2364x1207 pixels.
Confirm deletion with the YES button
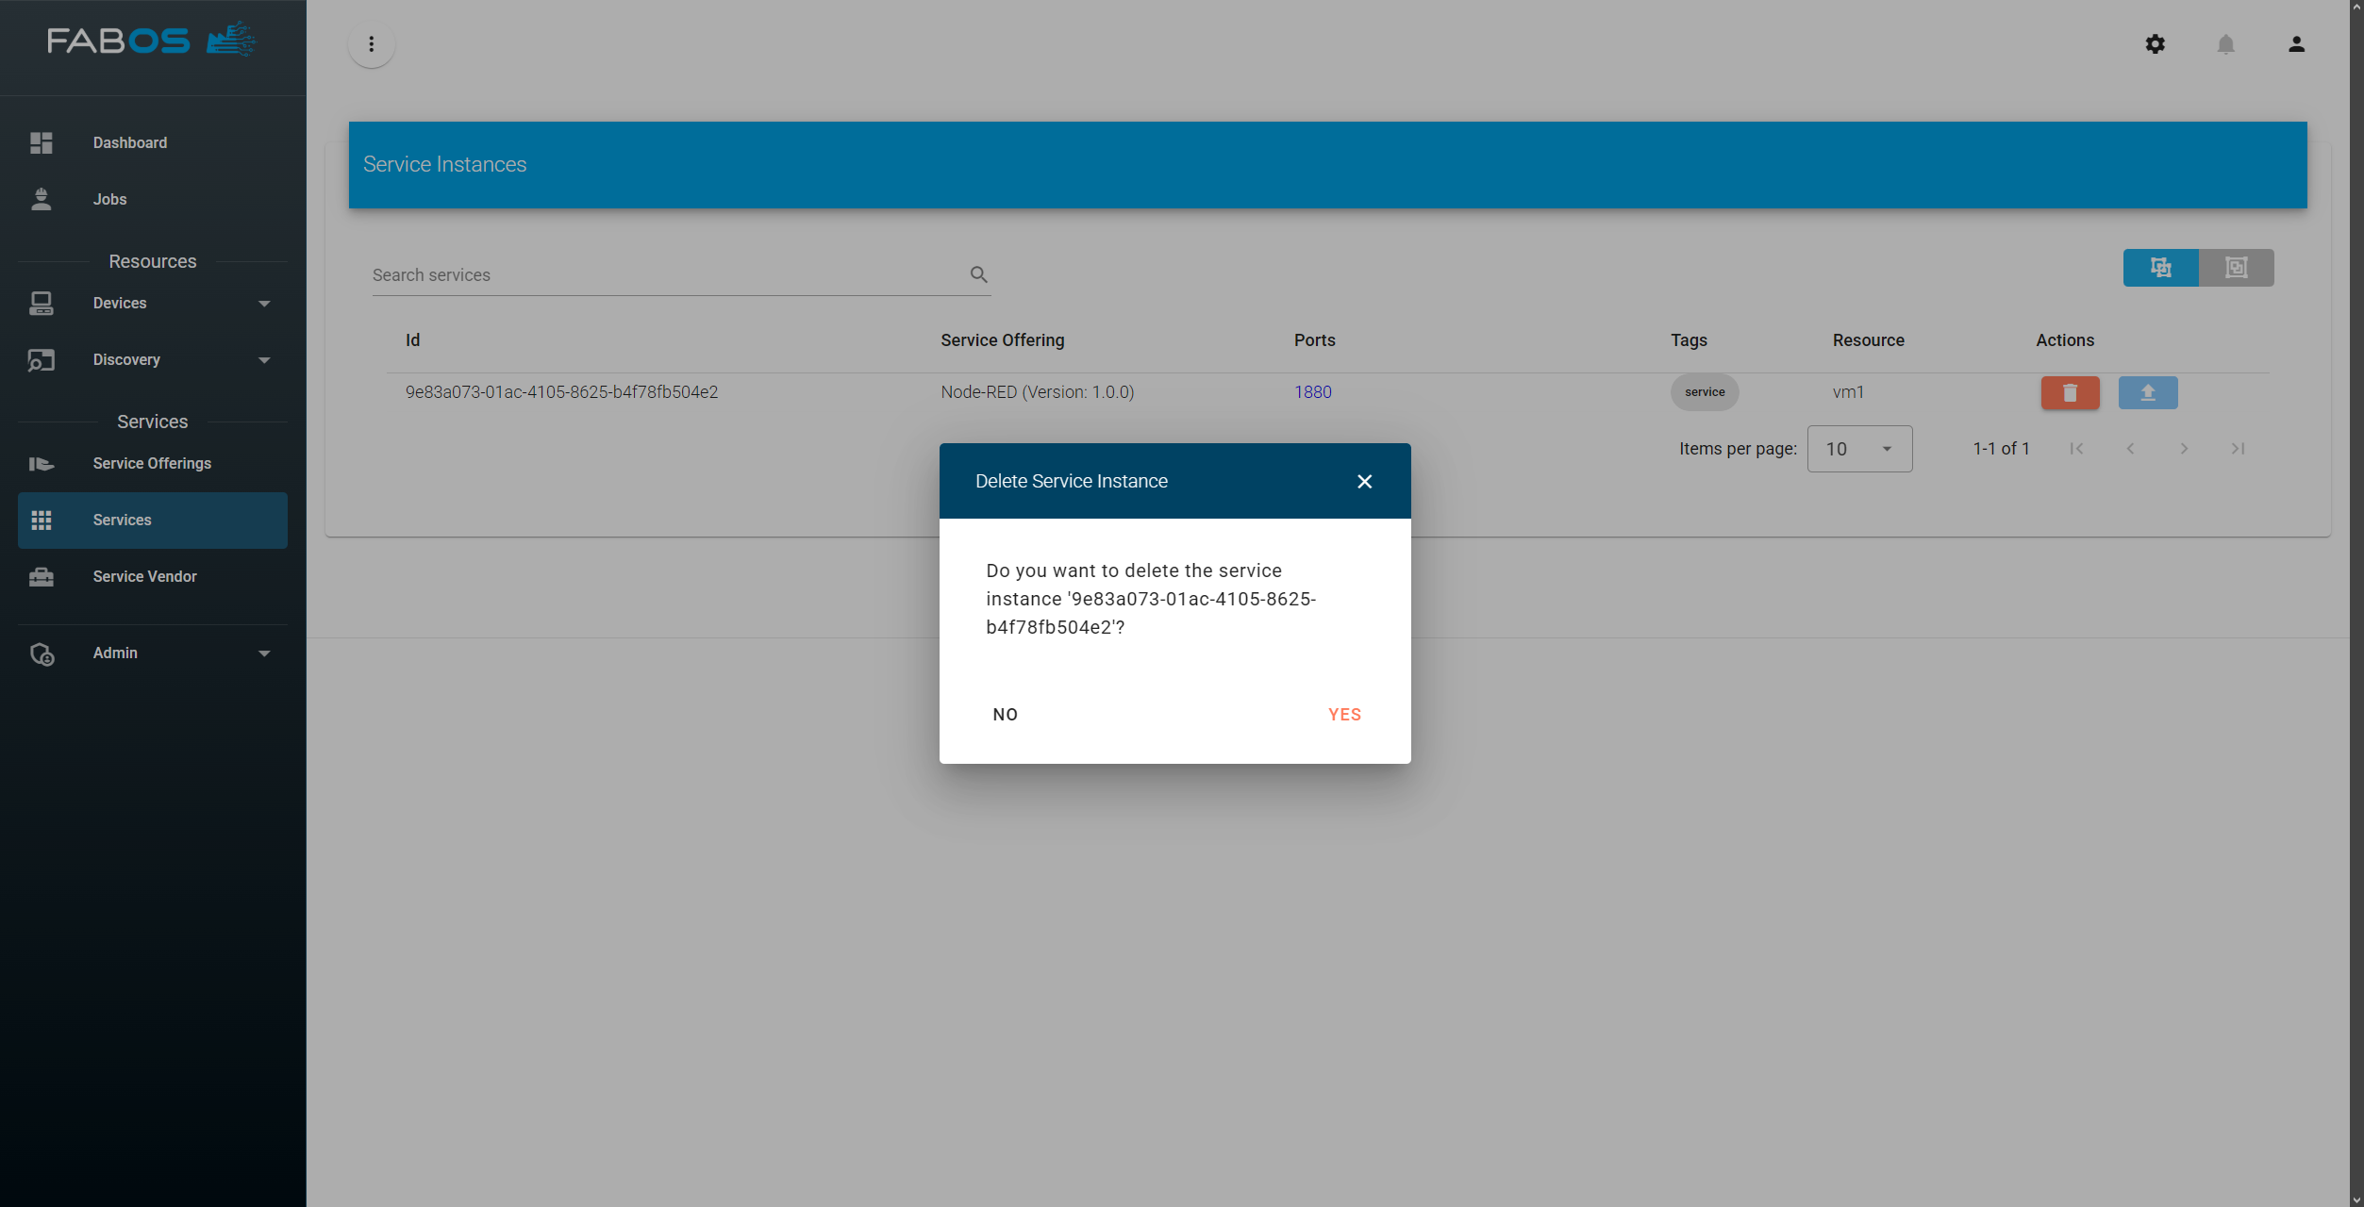point(1343,714)
